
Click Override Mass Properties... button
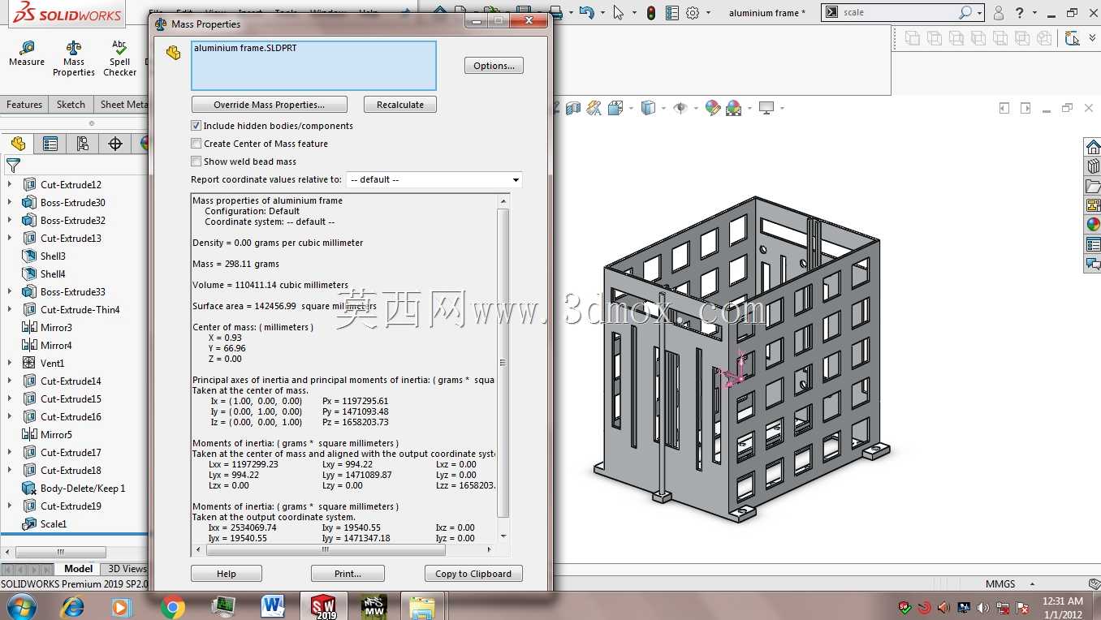point(269,105)
